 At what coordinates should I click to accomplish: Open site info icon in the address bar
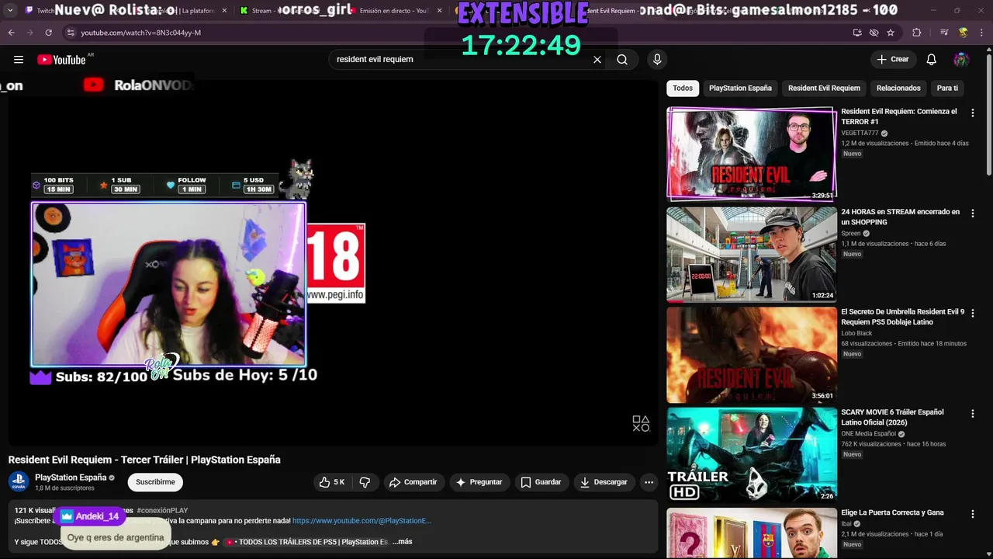[x=71, y=33]
